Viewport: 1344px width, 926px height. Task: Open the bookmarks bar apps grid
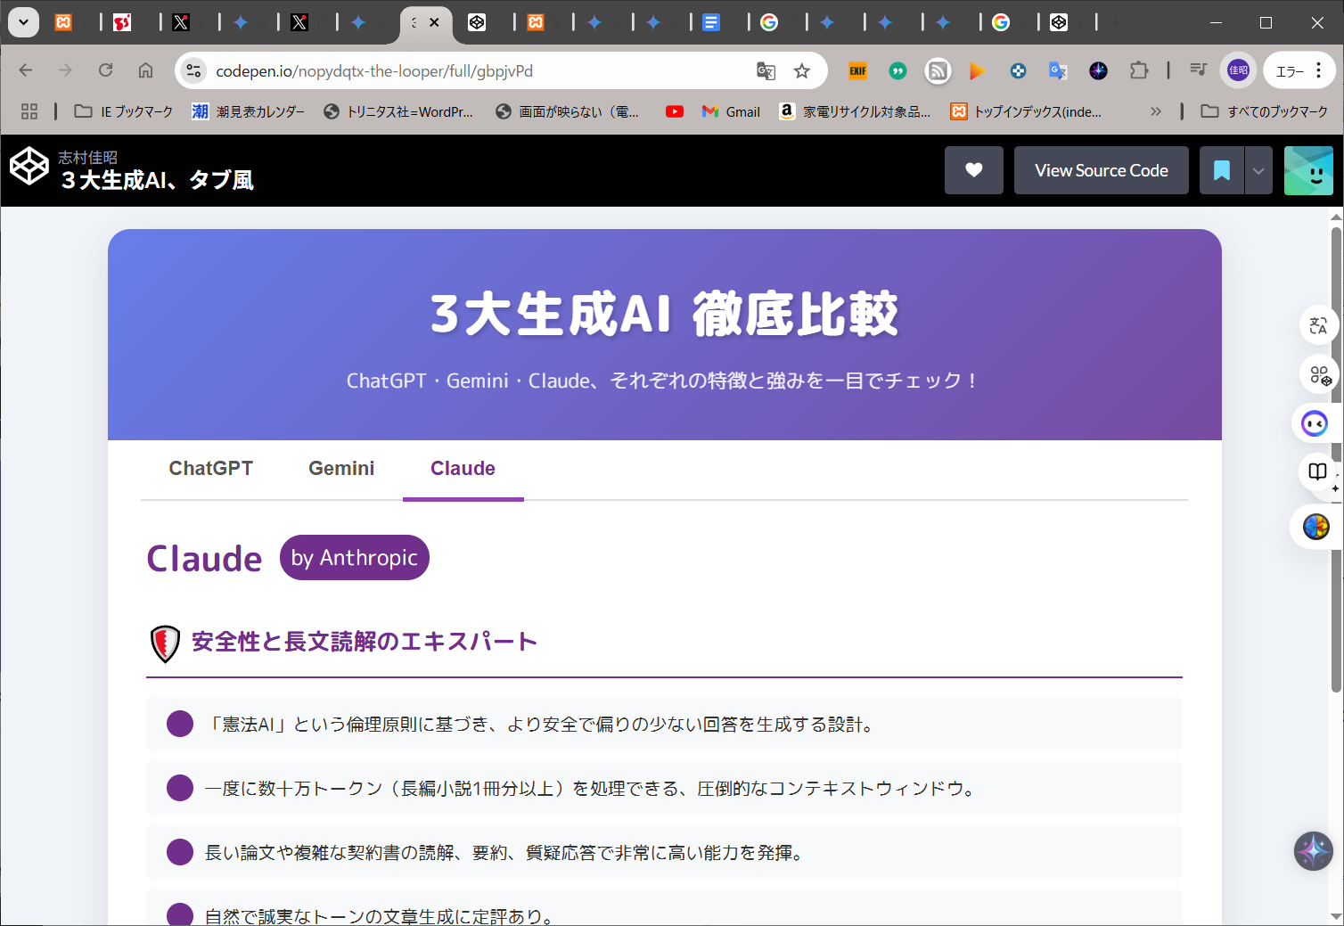(29, 111)
